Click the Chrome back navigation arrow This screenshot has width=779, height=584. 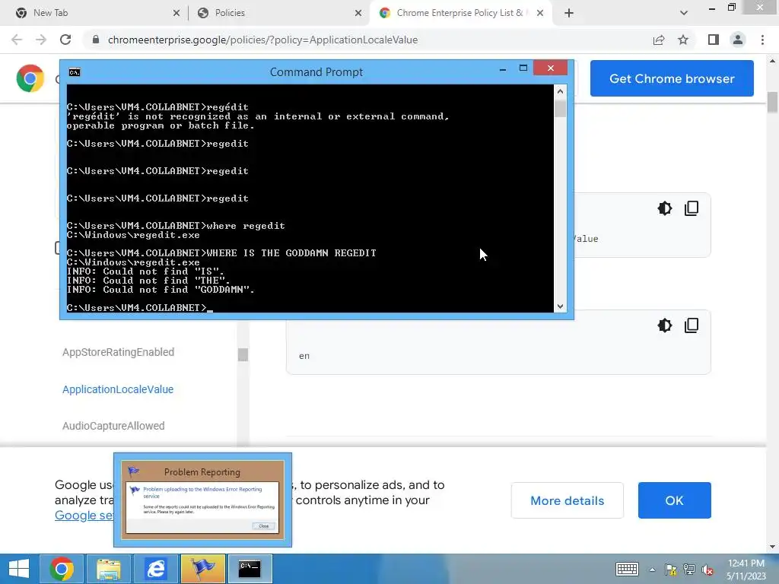tap(17, 40)
